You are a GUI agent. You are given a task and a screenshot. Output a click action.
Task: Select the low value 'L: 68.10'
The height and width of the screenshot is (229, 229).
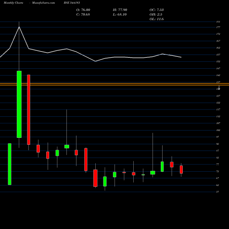[120, 15]
